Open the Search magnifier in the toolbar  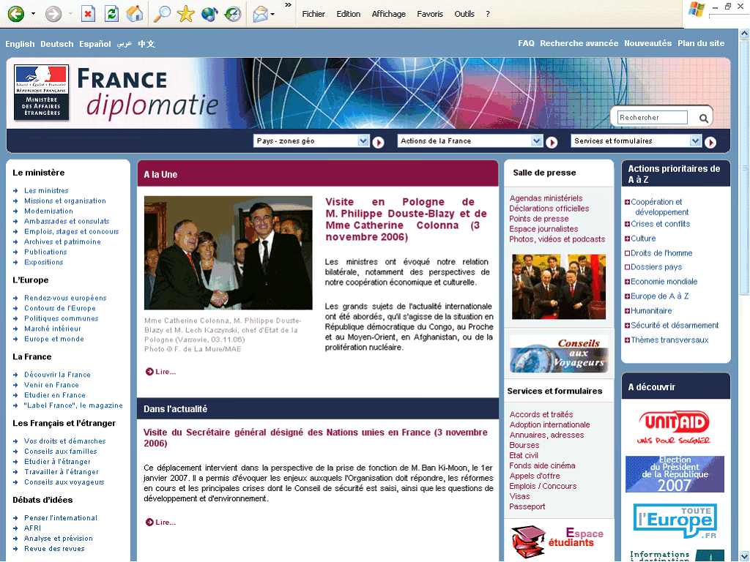pos(162,14)
